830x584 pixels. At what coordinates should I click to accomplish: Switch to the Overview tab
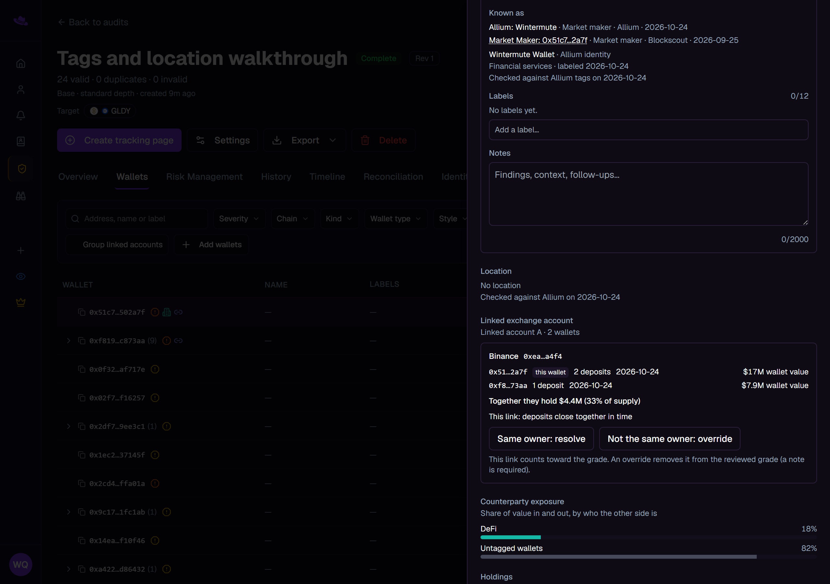coord(78,176)
